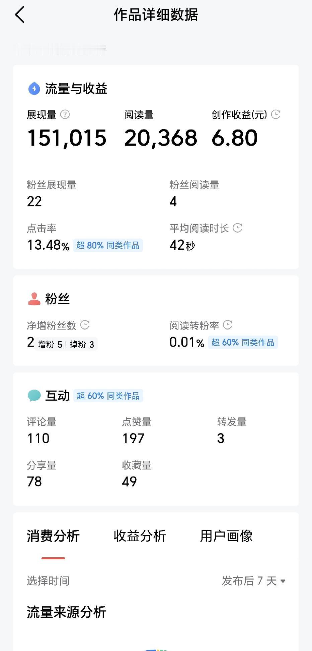The width and height of the screenshot is (312, 651).
Task: Switch to the 收益分析 tab
Action: pyautogui.click(x=140, y=536)
